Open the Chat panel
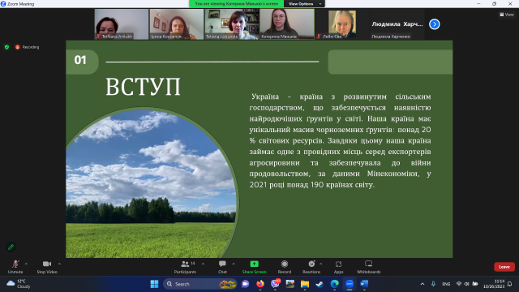 222,267
